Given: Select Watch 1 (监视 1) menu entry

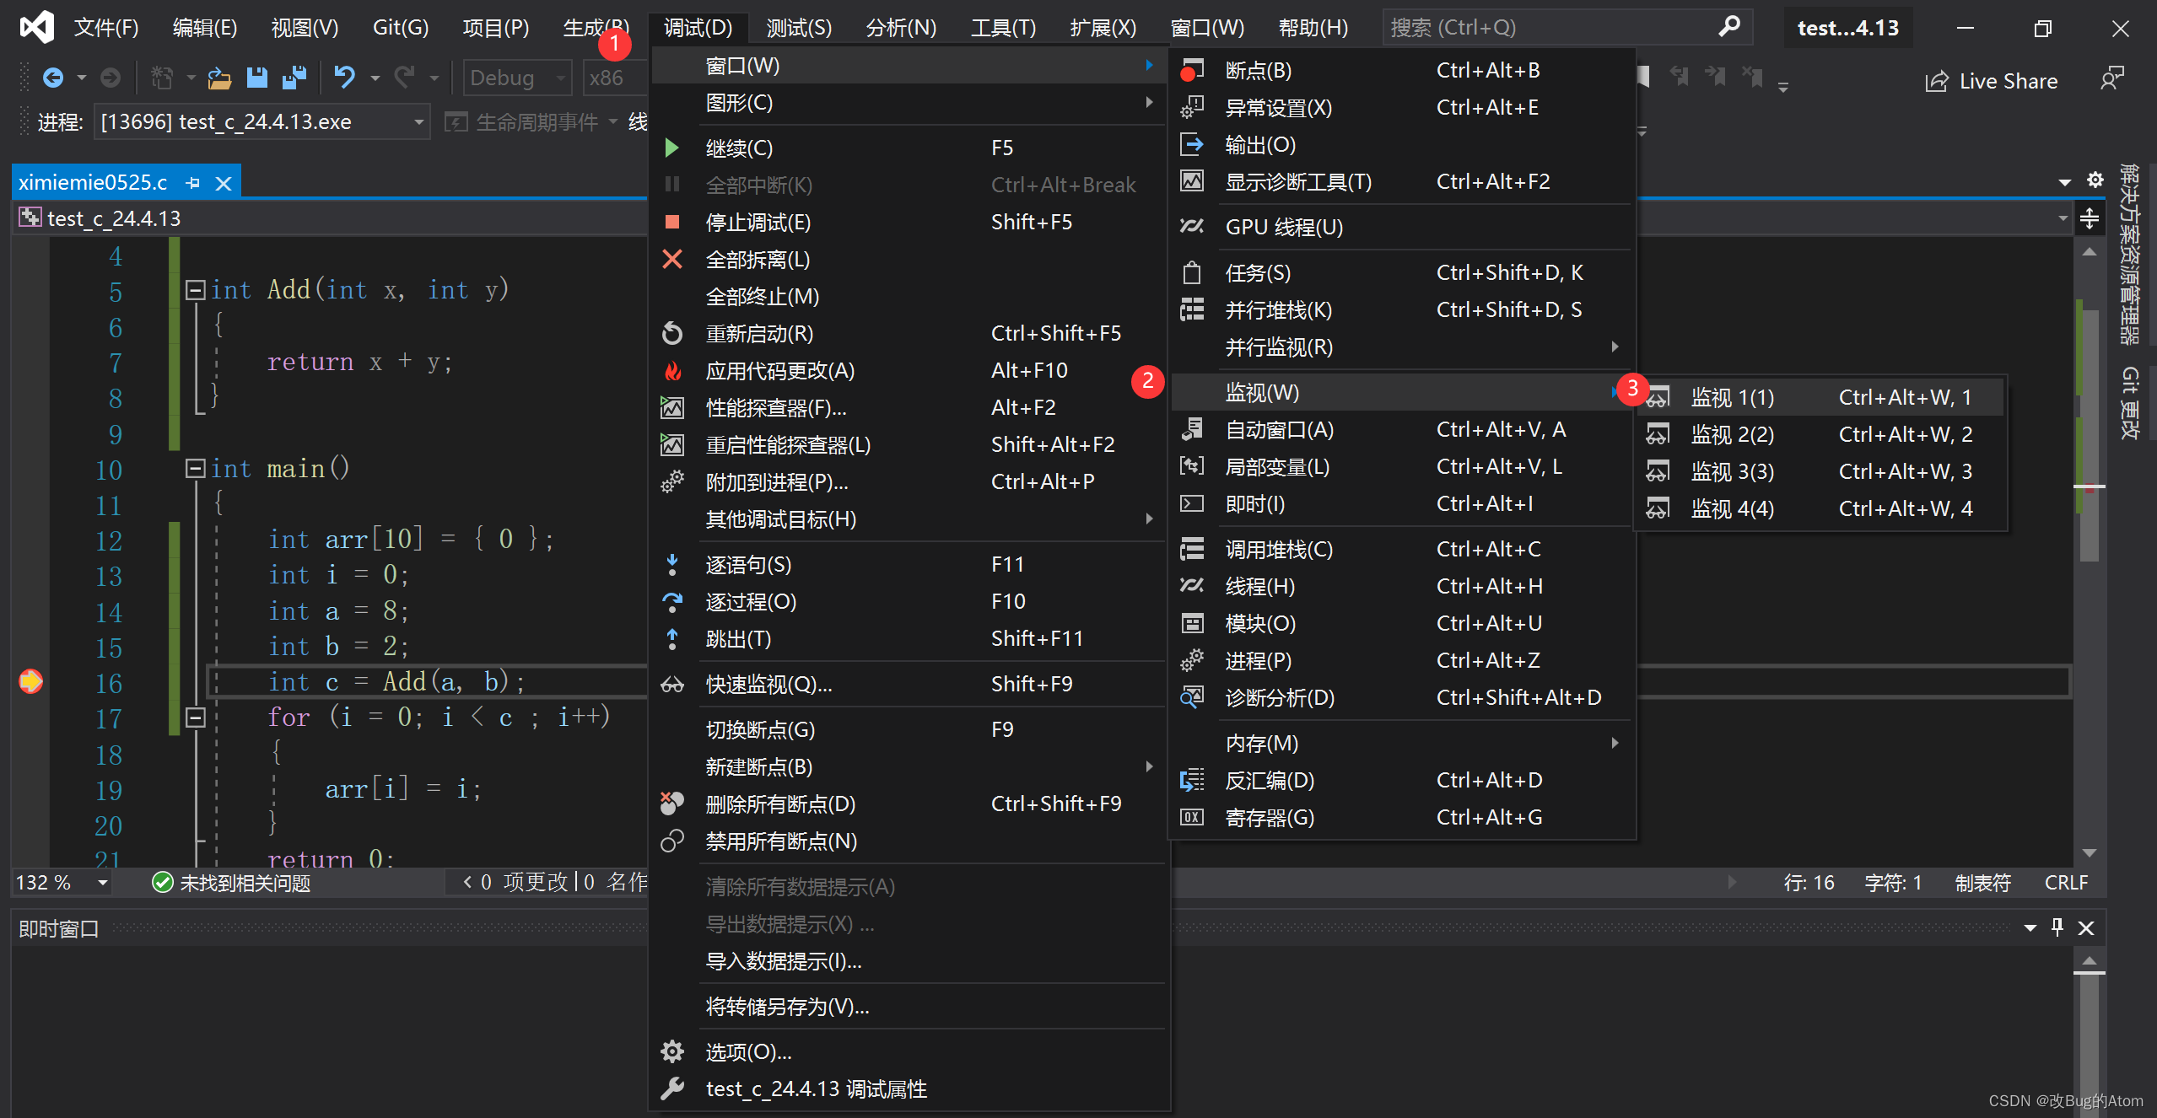Looking at the screenshot, I should coord(1732,397).
